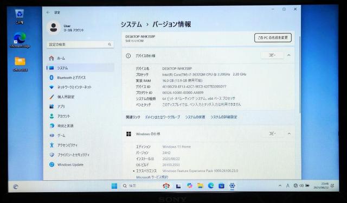Select the OS ビルド value 26100.2033

[171, 165]
